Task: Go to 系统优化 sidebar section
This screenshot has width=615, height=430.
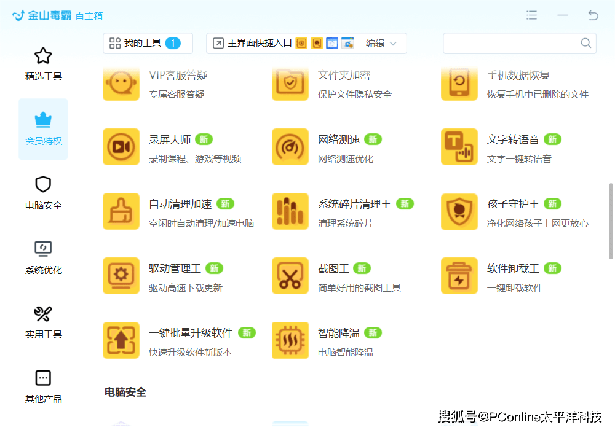Action: click(x=43, y=258)
